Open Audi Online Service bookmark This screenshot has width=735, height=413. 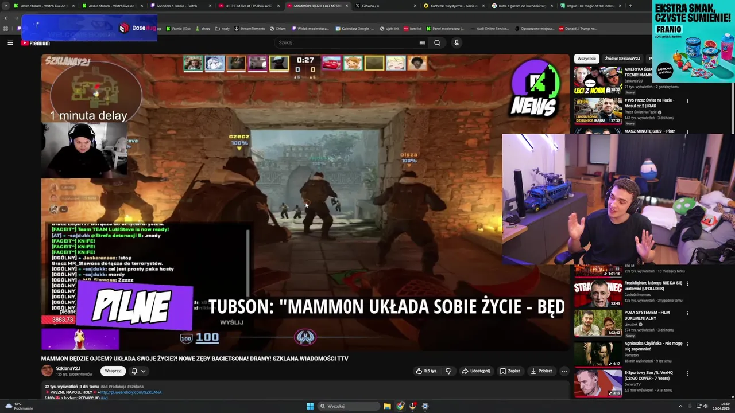489,28
